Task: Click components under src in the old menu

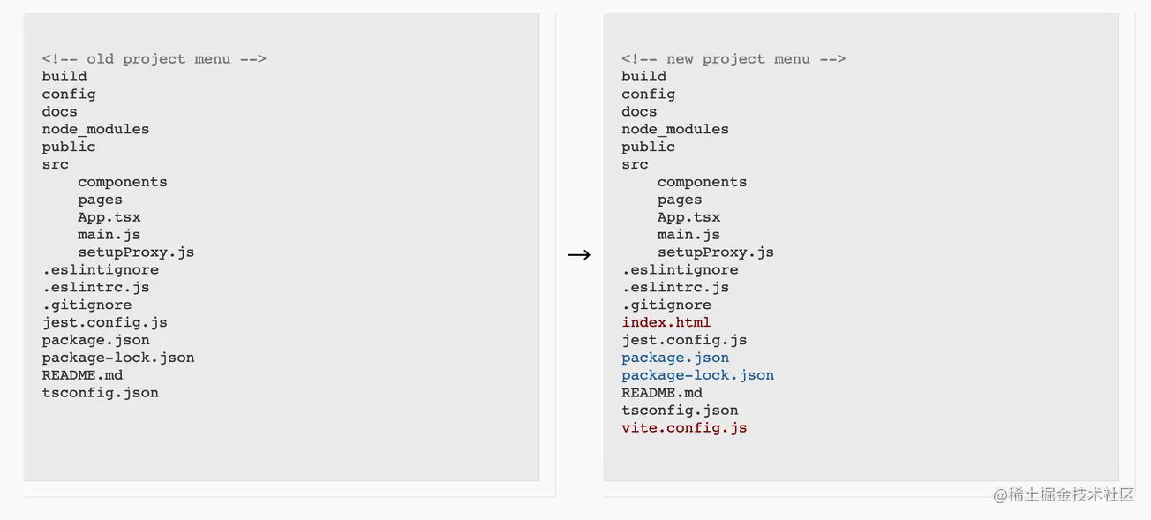Action: pos(123,182)
